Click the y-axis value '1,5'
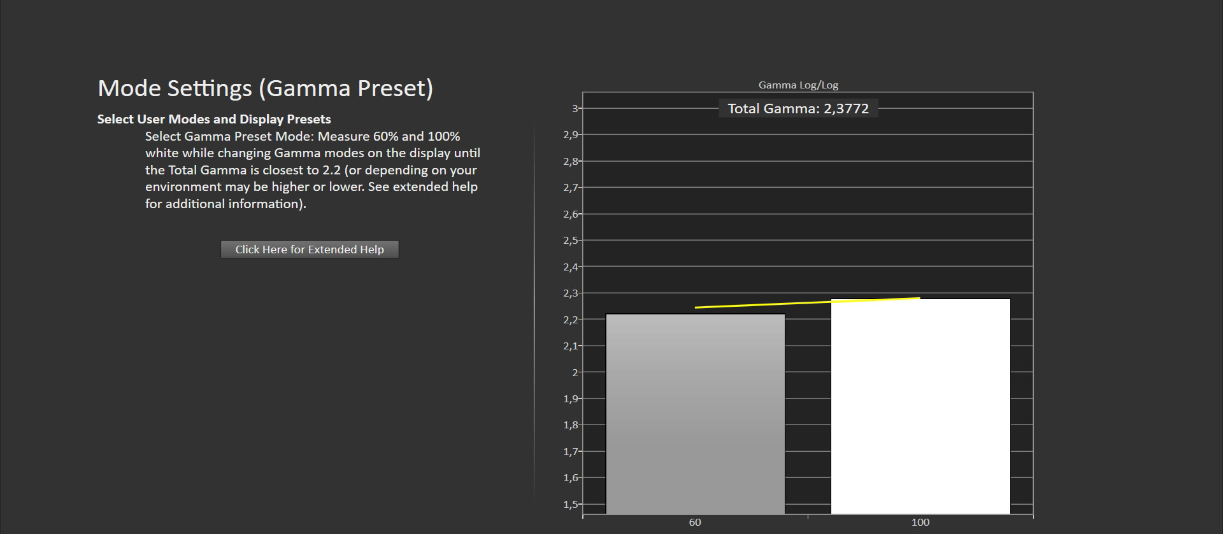1223x534 pixels. click(571, 504)
